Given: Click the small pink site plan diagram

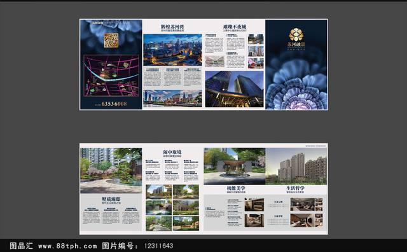Looking at the screenshot, I should 215,62.
